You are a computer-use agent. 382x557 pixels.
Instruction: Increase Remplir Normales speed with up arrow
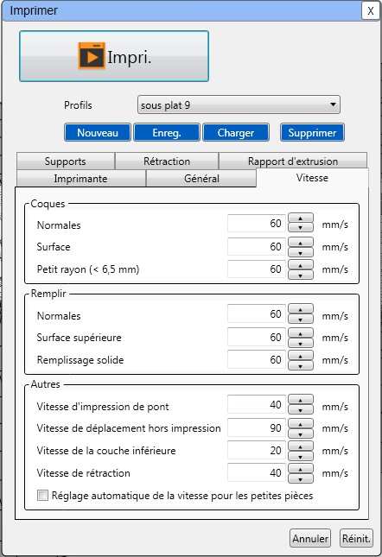pos(301,309)
